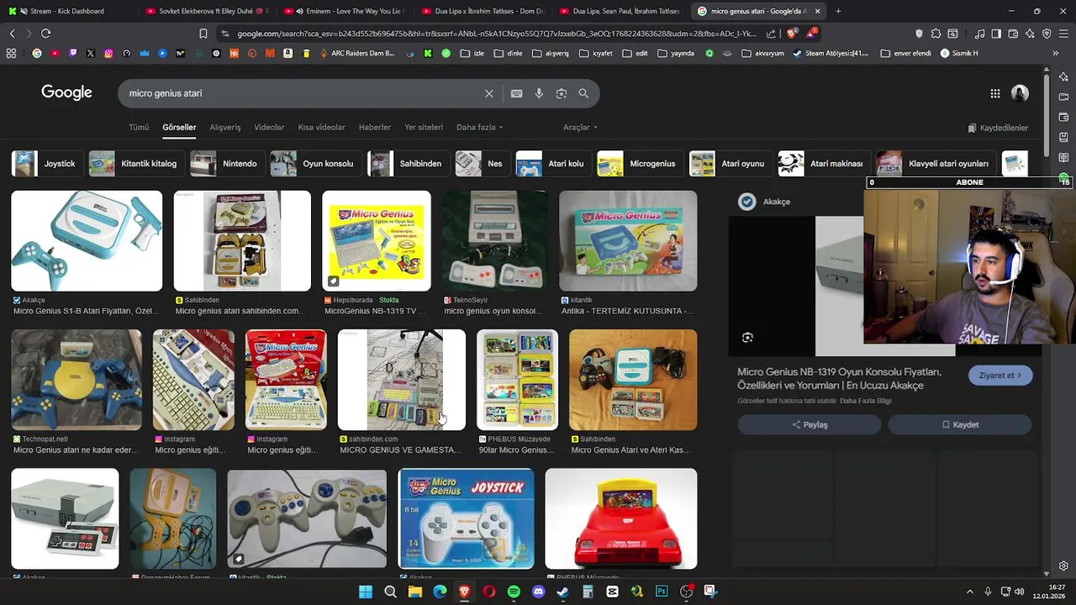
Task: Launch Steam from the taskbar
Action: [x=563, y=592]
